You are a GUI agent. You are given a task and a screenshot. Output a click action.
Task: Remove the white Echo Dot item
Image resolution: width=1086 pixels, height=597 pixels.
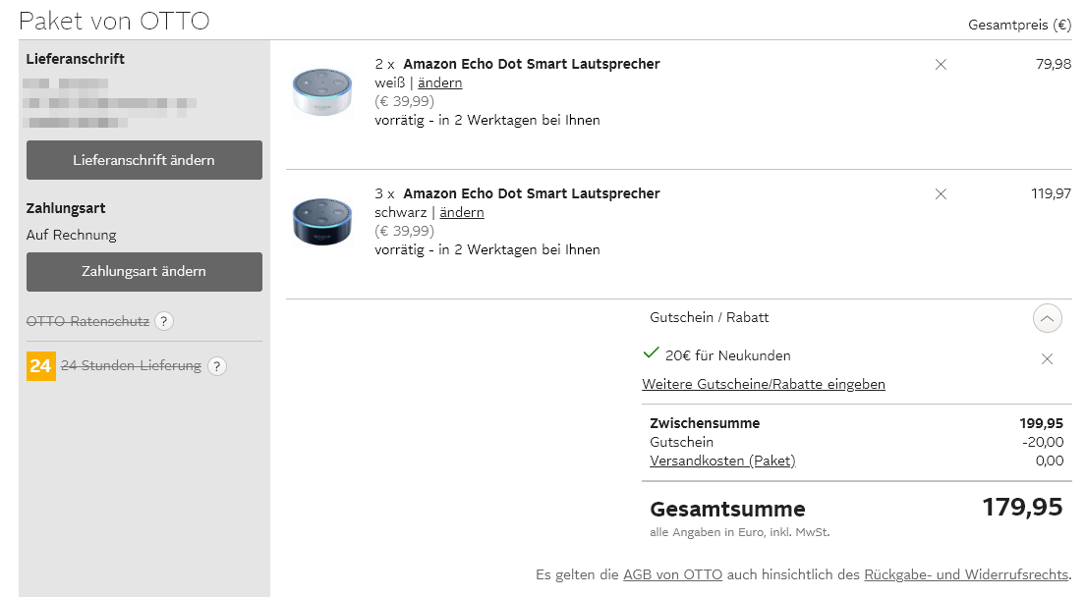click(x=941, y=65)
